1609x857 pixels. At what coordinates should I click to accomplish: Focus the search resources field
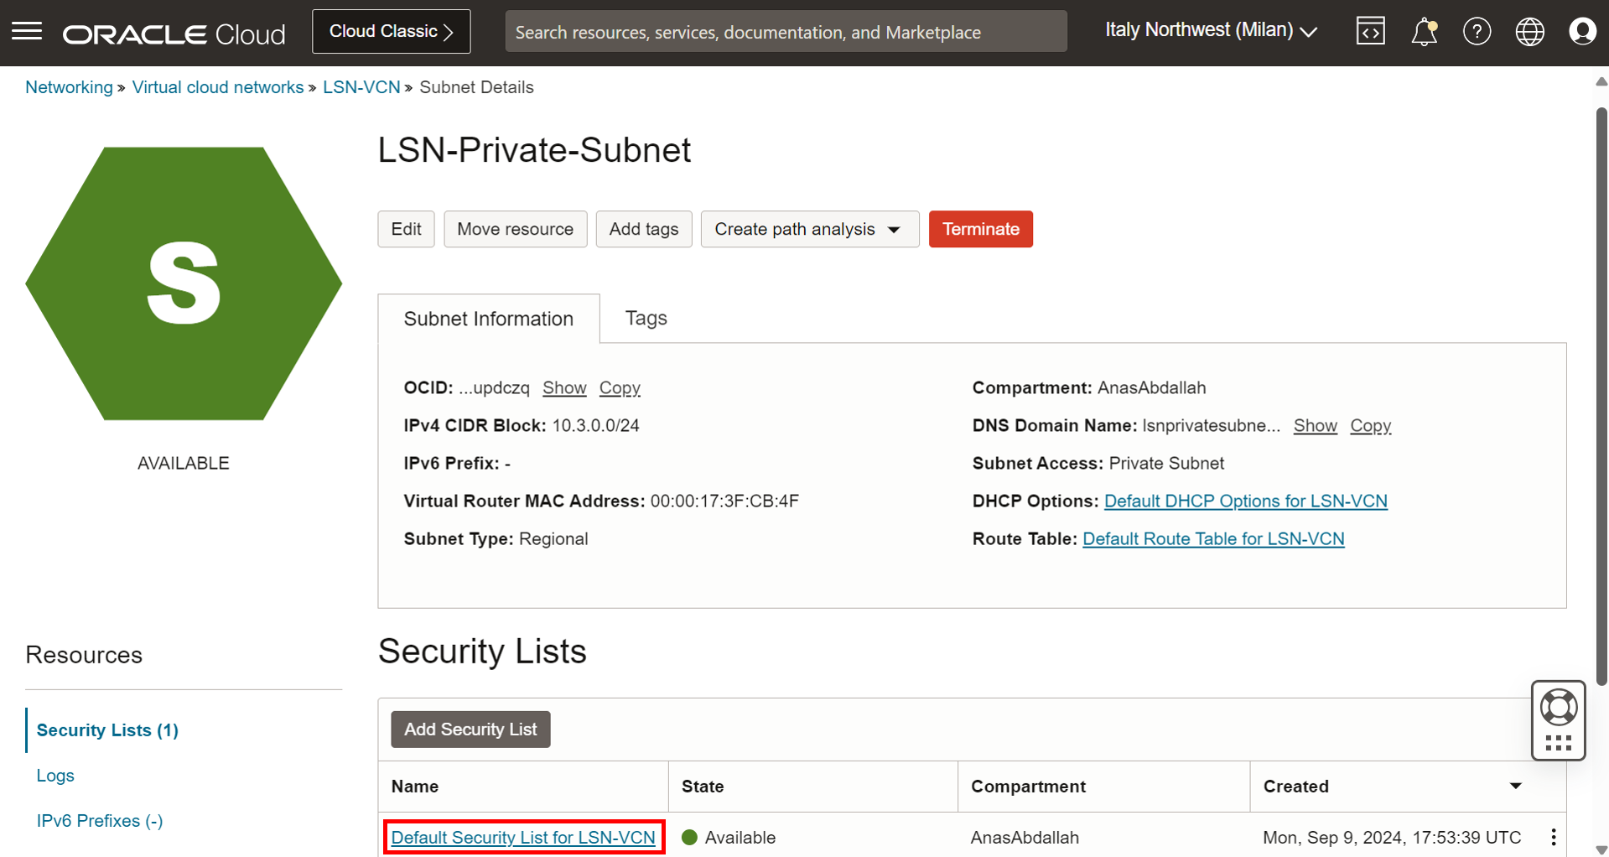(x=786, y=32)
